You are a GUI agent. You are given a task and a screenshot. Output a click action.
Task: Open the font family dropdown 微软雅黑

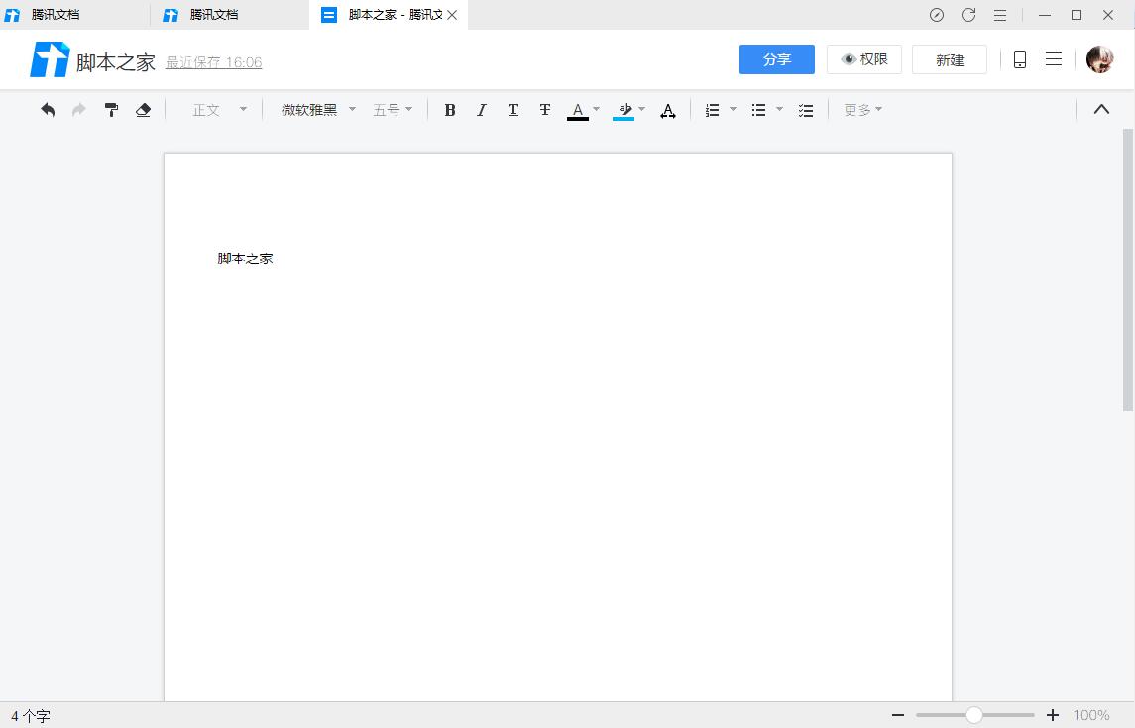[x=315, y=109]
